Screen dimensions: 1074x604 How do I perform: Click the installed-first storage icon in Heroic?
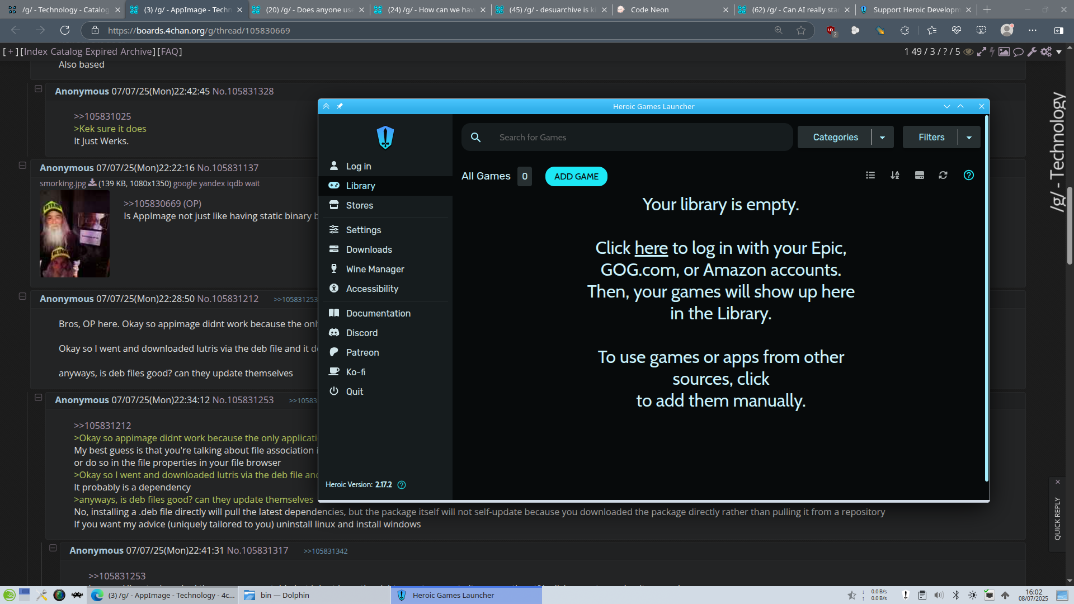click(919, 176)
